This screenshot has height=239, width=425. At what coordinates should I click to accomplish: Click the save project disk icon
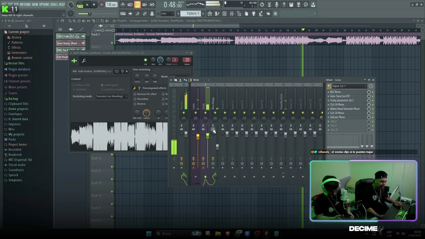coord(291,5)
